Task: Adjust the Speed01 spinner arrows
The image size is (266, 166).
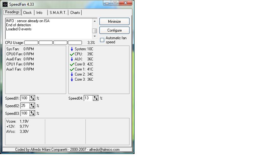Action: 32,98
